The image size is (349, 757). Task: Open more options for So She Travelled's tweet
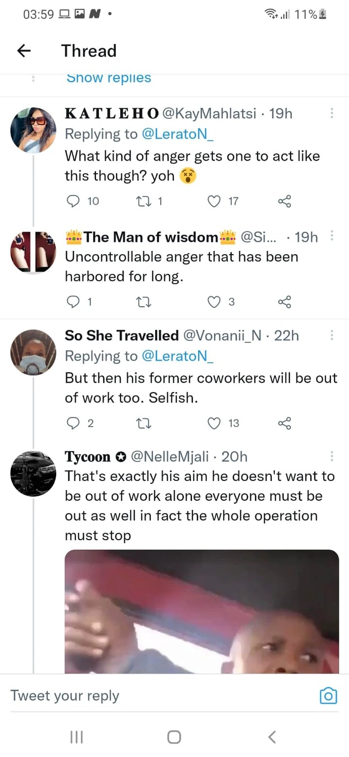[x=332, y=335]
